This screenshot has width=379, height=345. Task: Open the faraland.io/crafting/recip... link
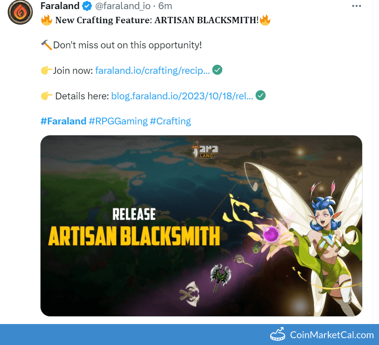click(x=153, y=71)
